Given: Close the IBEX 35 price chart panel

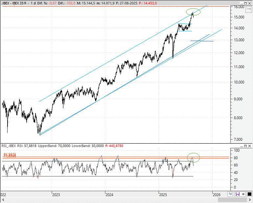Looking at the screenshot, I should click(249, 3).
